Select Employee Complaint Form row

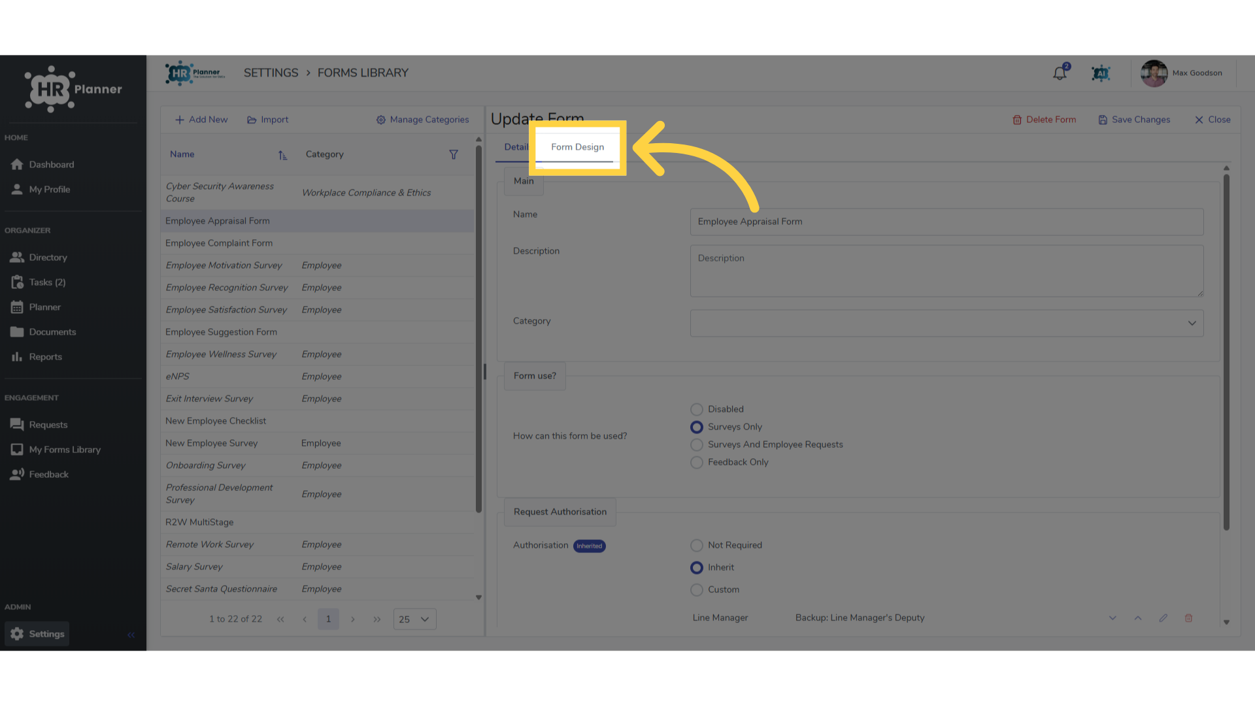[317, 243]
